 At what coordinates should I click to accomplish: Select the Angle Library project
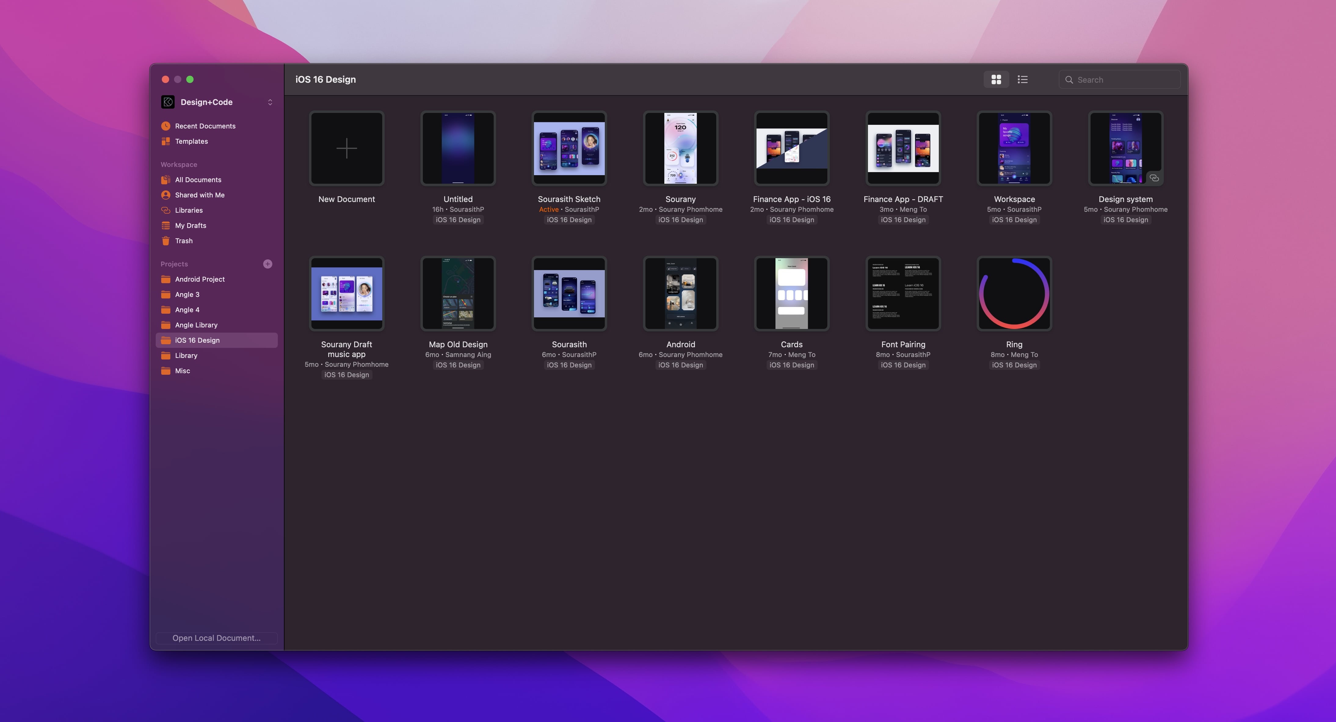tap(195, 325)
